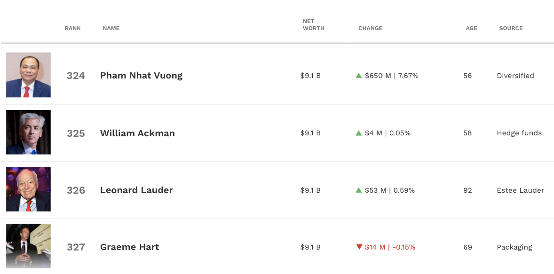The width and height of the screenshot is (554, 274).
Task: Open the portrait photo in row 327
Action: coord(28,246)
